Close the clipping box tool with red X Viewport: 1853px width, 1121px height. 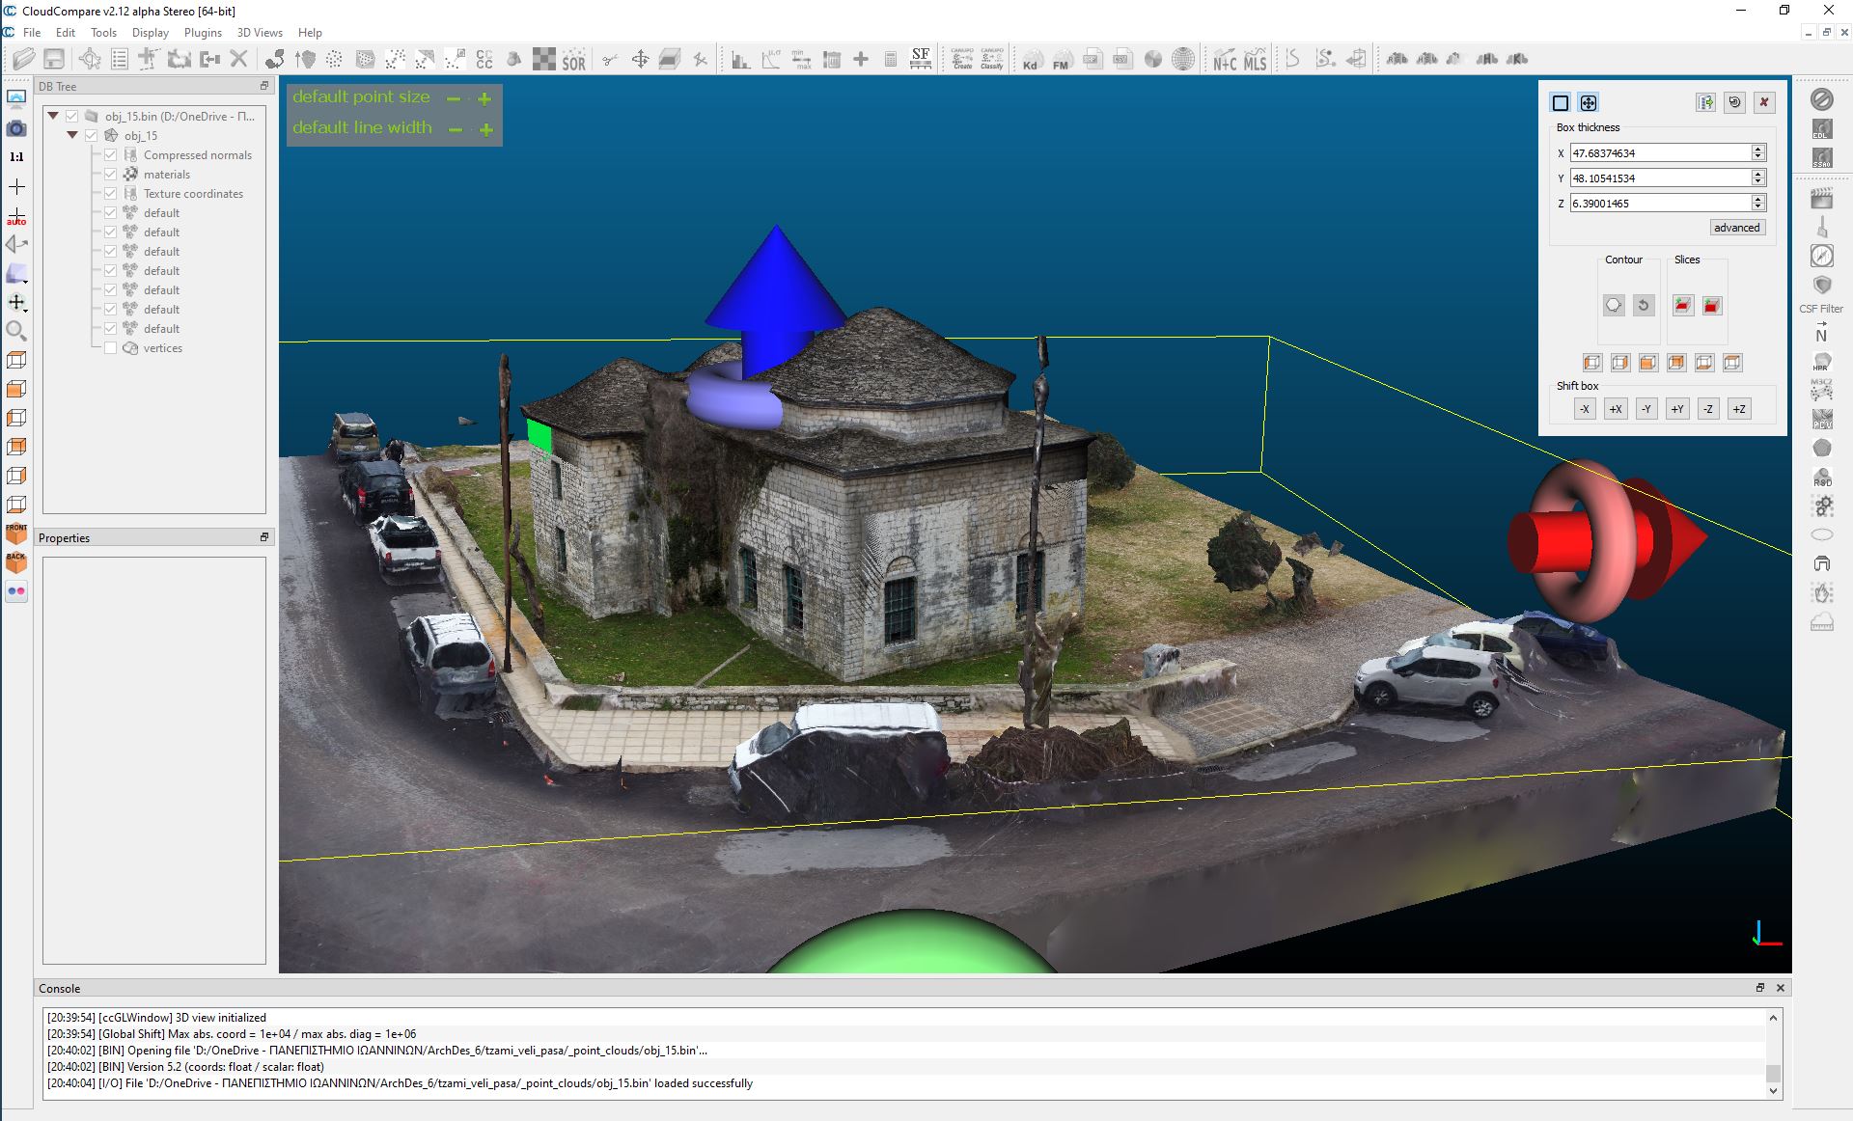(1764, 102)
